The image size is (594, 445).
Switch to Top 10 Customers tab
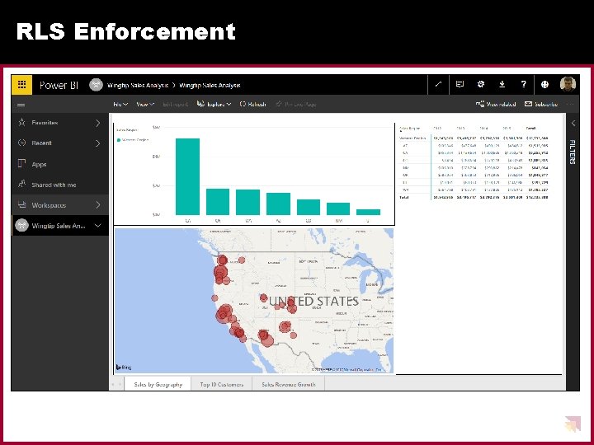222,384
